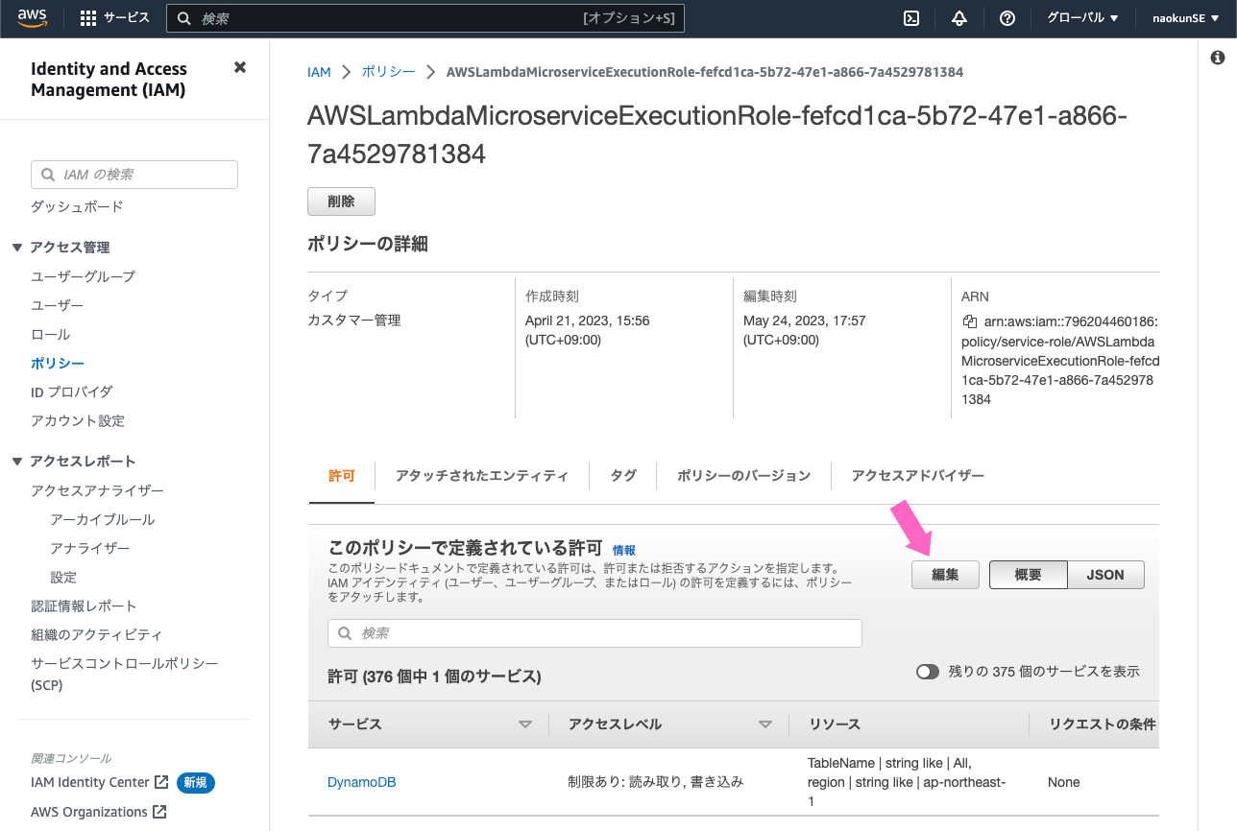Toggle showing remaining 375 services

927,672
